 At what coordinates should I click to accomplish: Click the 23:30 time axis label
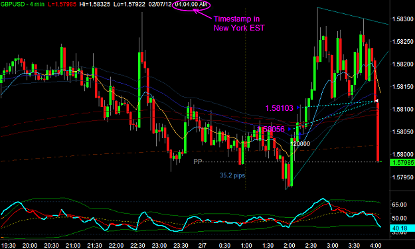(x=181, y=245)
